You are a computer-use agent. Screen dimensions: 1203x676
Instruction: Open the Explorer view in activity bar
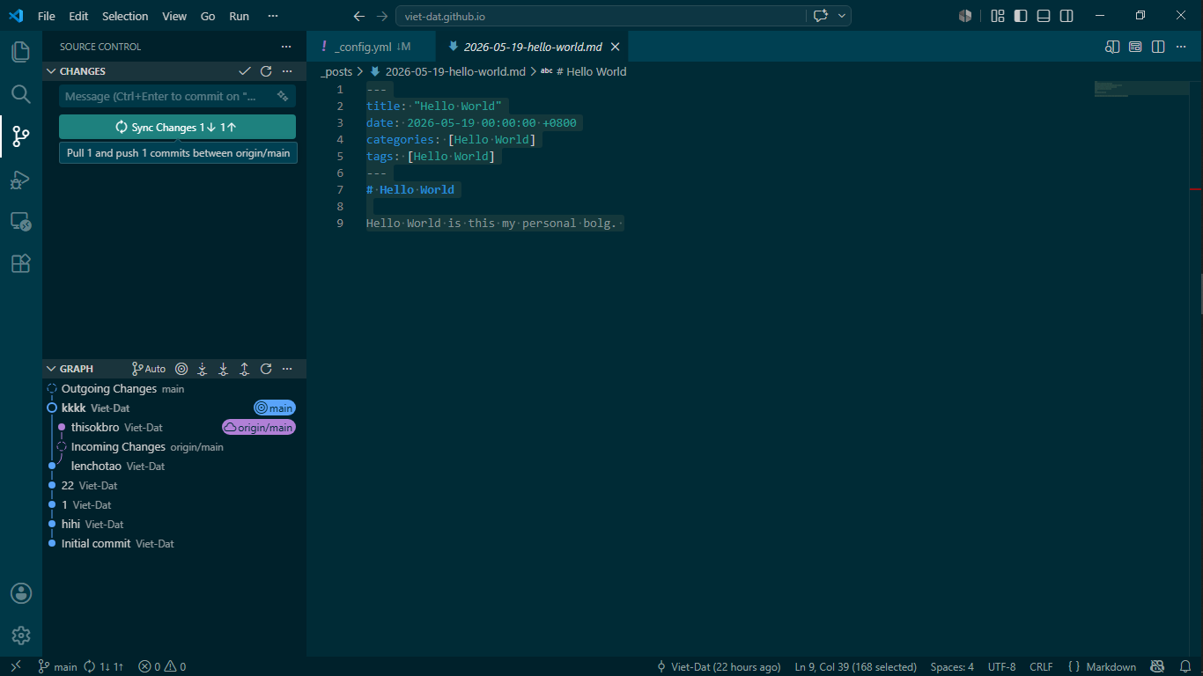21,51
